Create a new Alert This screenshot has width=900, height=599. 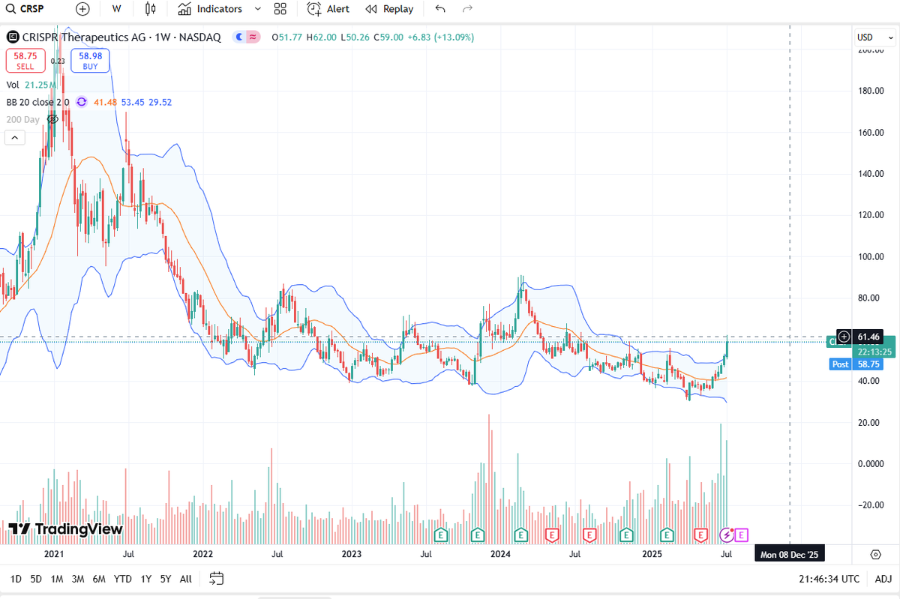pos(328,9)
